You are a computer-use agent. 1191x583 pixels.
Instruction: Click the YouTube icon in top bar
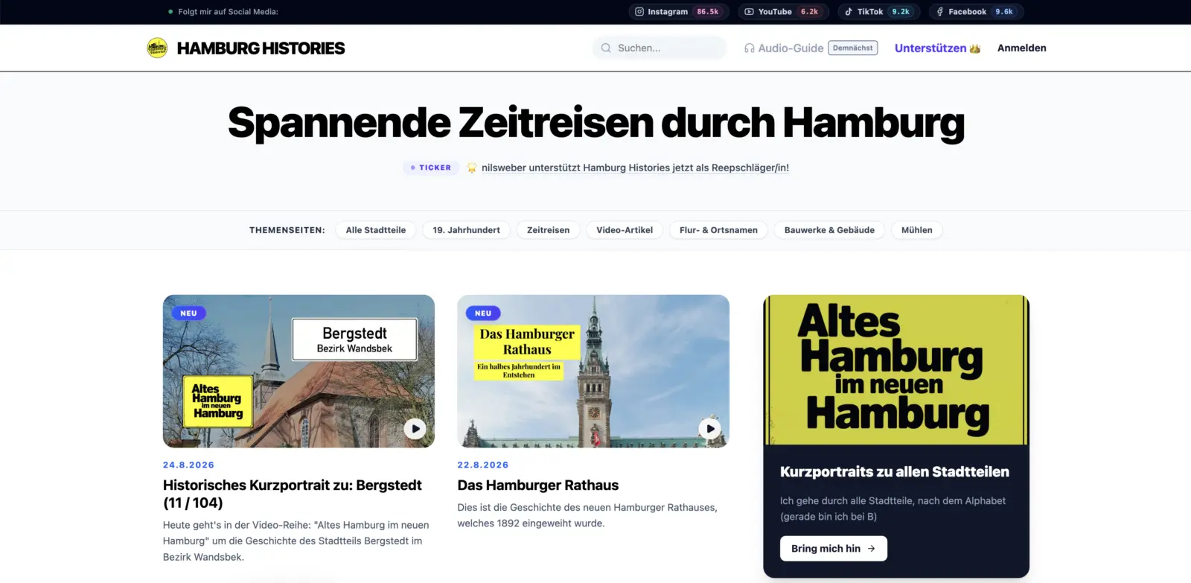[750, 12]
